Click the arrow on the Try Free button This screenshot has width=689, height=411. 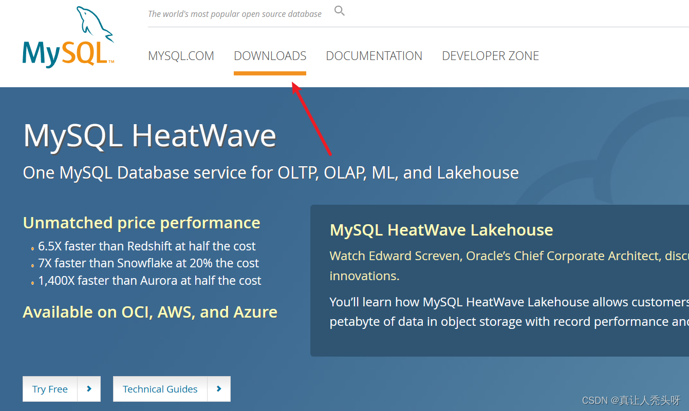pos(89,389)
